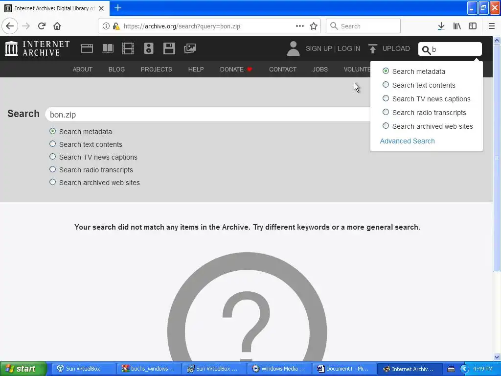Close the Internet Archive tab
501x376 pixels.
[x=101, y=8]
